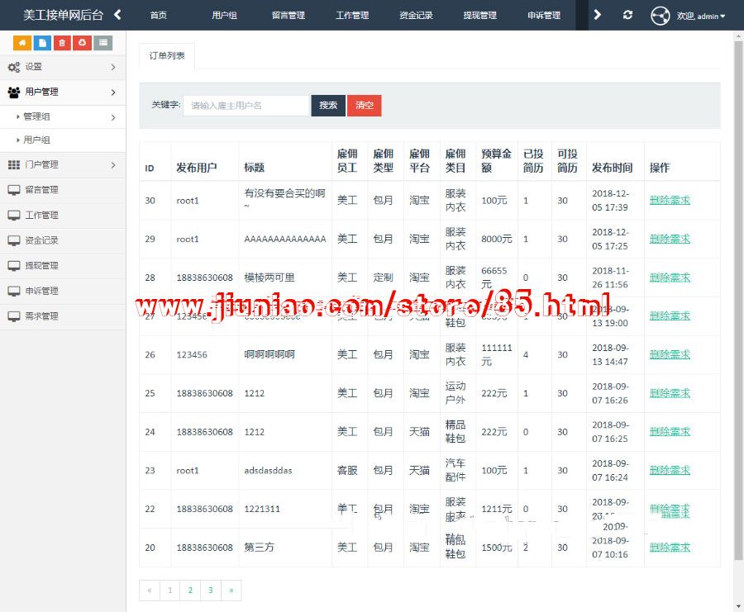Viewport: 744px width, 612px height.
Task: Click the page vertical scrollbar
Action: (739, 299)
